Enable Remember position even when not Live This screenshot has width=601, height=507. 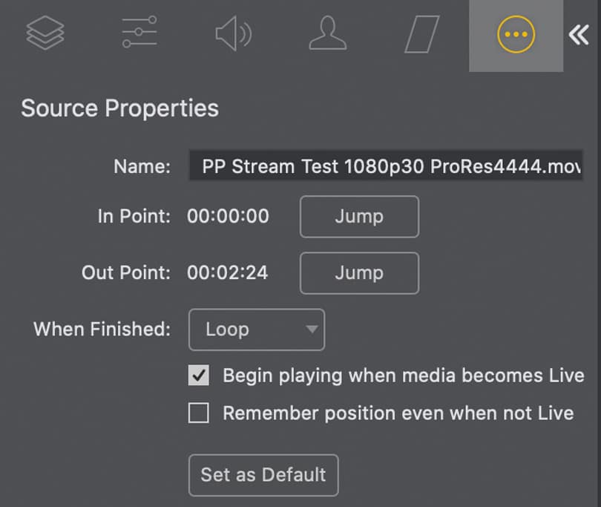199,413
